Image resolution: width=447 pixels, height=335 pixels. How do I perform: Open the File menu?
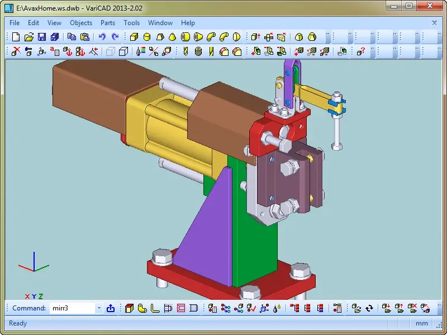coord(15,23)
